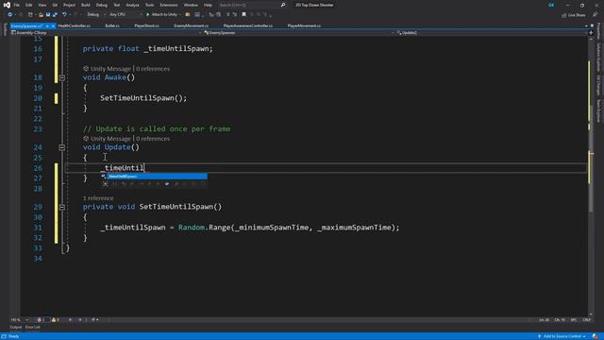Close the EnemySpawner.cs tab
The height and width of the screenshot is (340, 604).
53,25
